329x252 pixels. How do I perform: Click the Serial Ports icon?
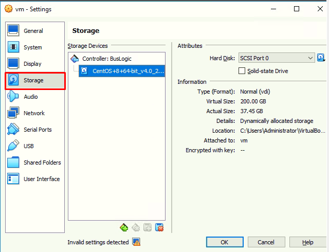pyautogui.click(x=13, y=130)
